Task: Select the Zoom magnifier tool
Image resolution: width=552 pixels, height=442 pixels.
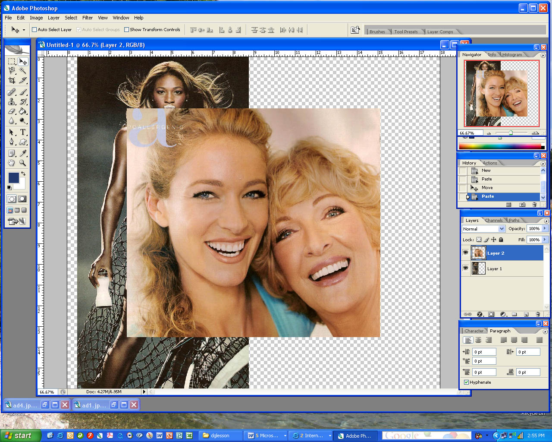Action: click(23, 163)
